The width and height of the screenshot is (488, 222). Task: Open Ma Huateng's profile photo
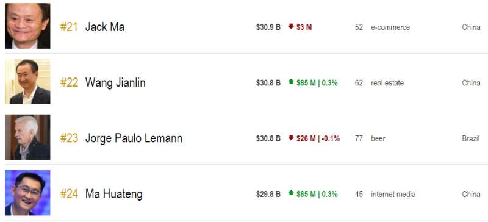tap(27, 193)
